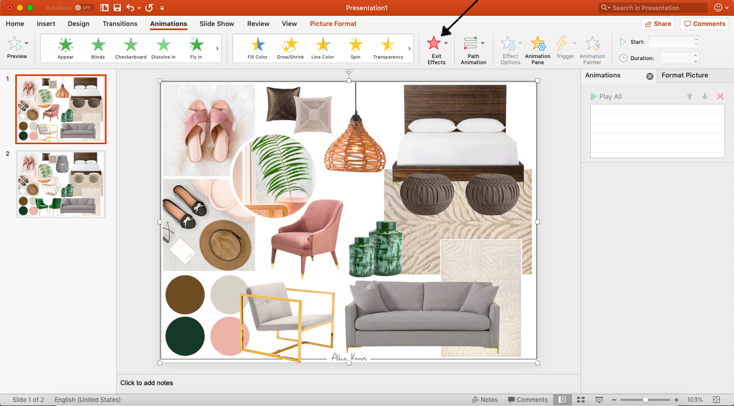Viewport: 734px width, 406px height.
Task: Switch to the Transitions ribbon tab
Action: (x=120, y=23)
